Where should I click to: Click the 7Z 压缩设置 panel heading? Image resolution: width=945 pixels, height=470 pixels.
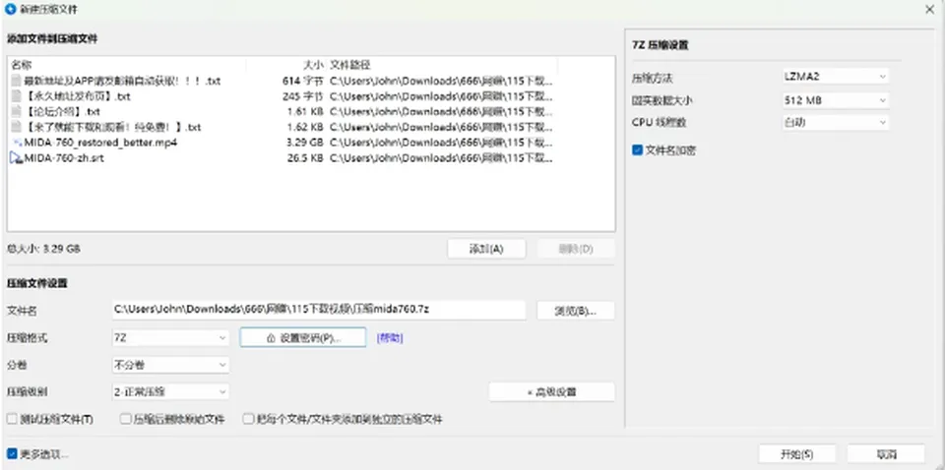(661, 45)
